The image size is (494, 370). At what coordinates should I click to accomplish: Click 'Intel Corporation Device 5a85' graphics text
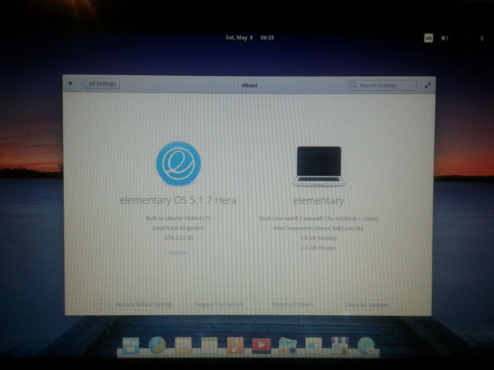(x=318, y=228)
